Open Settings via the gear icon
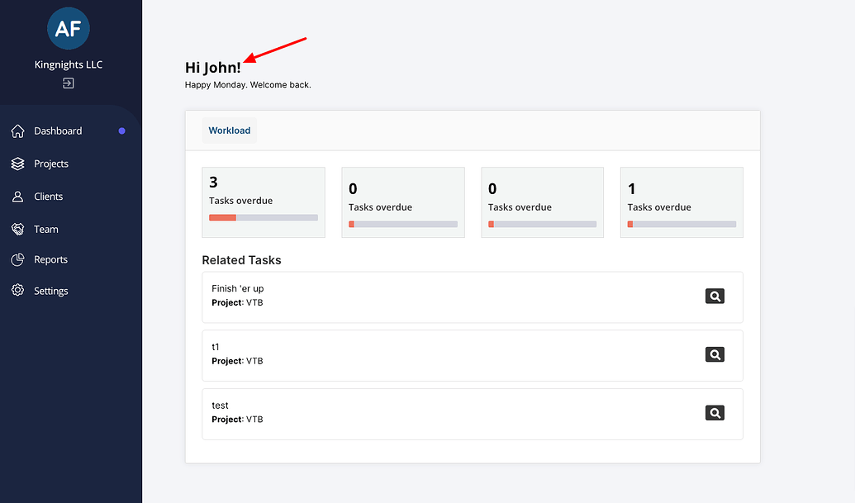This screenshot has width=855, height=503. point(17,291)
